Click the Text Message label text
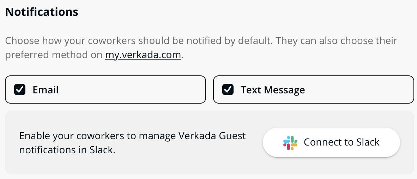This screenshot has height=179, width=417. click(273, 90)
